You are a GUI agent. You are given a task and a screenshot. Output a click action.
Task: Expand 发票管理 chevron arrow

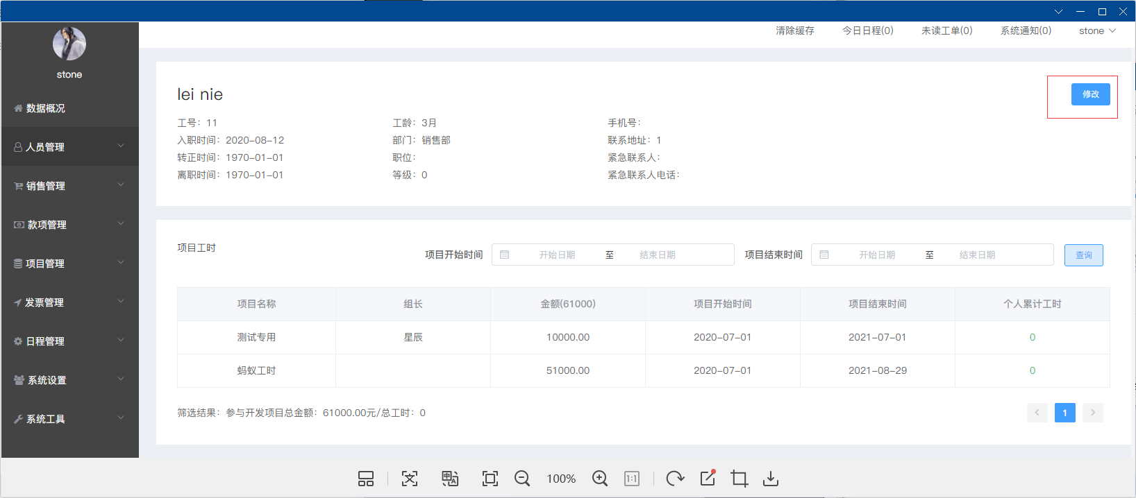click(x=121, y=301)
